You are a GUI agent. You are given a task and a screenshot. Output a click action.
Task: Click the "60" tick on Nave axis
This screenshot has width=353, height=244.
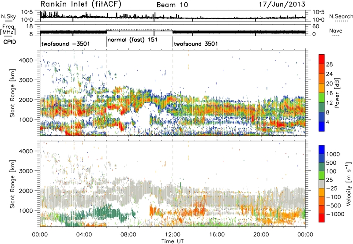[x=315, y=26]
